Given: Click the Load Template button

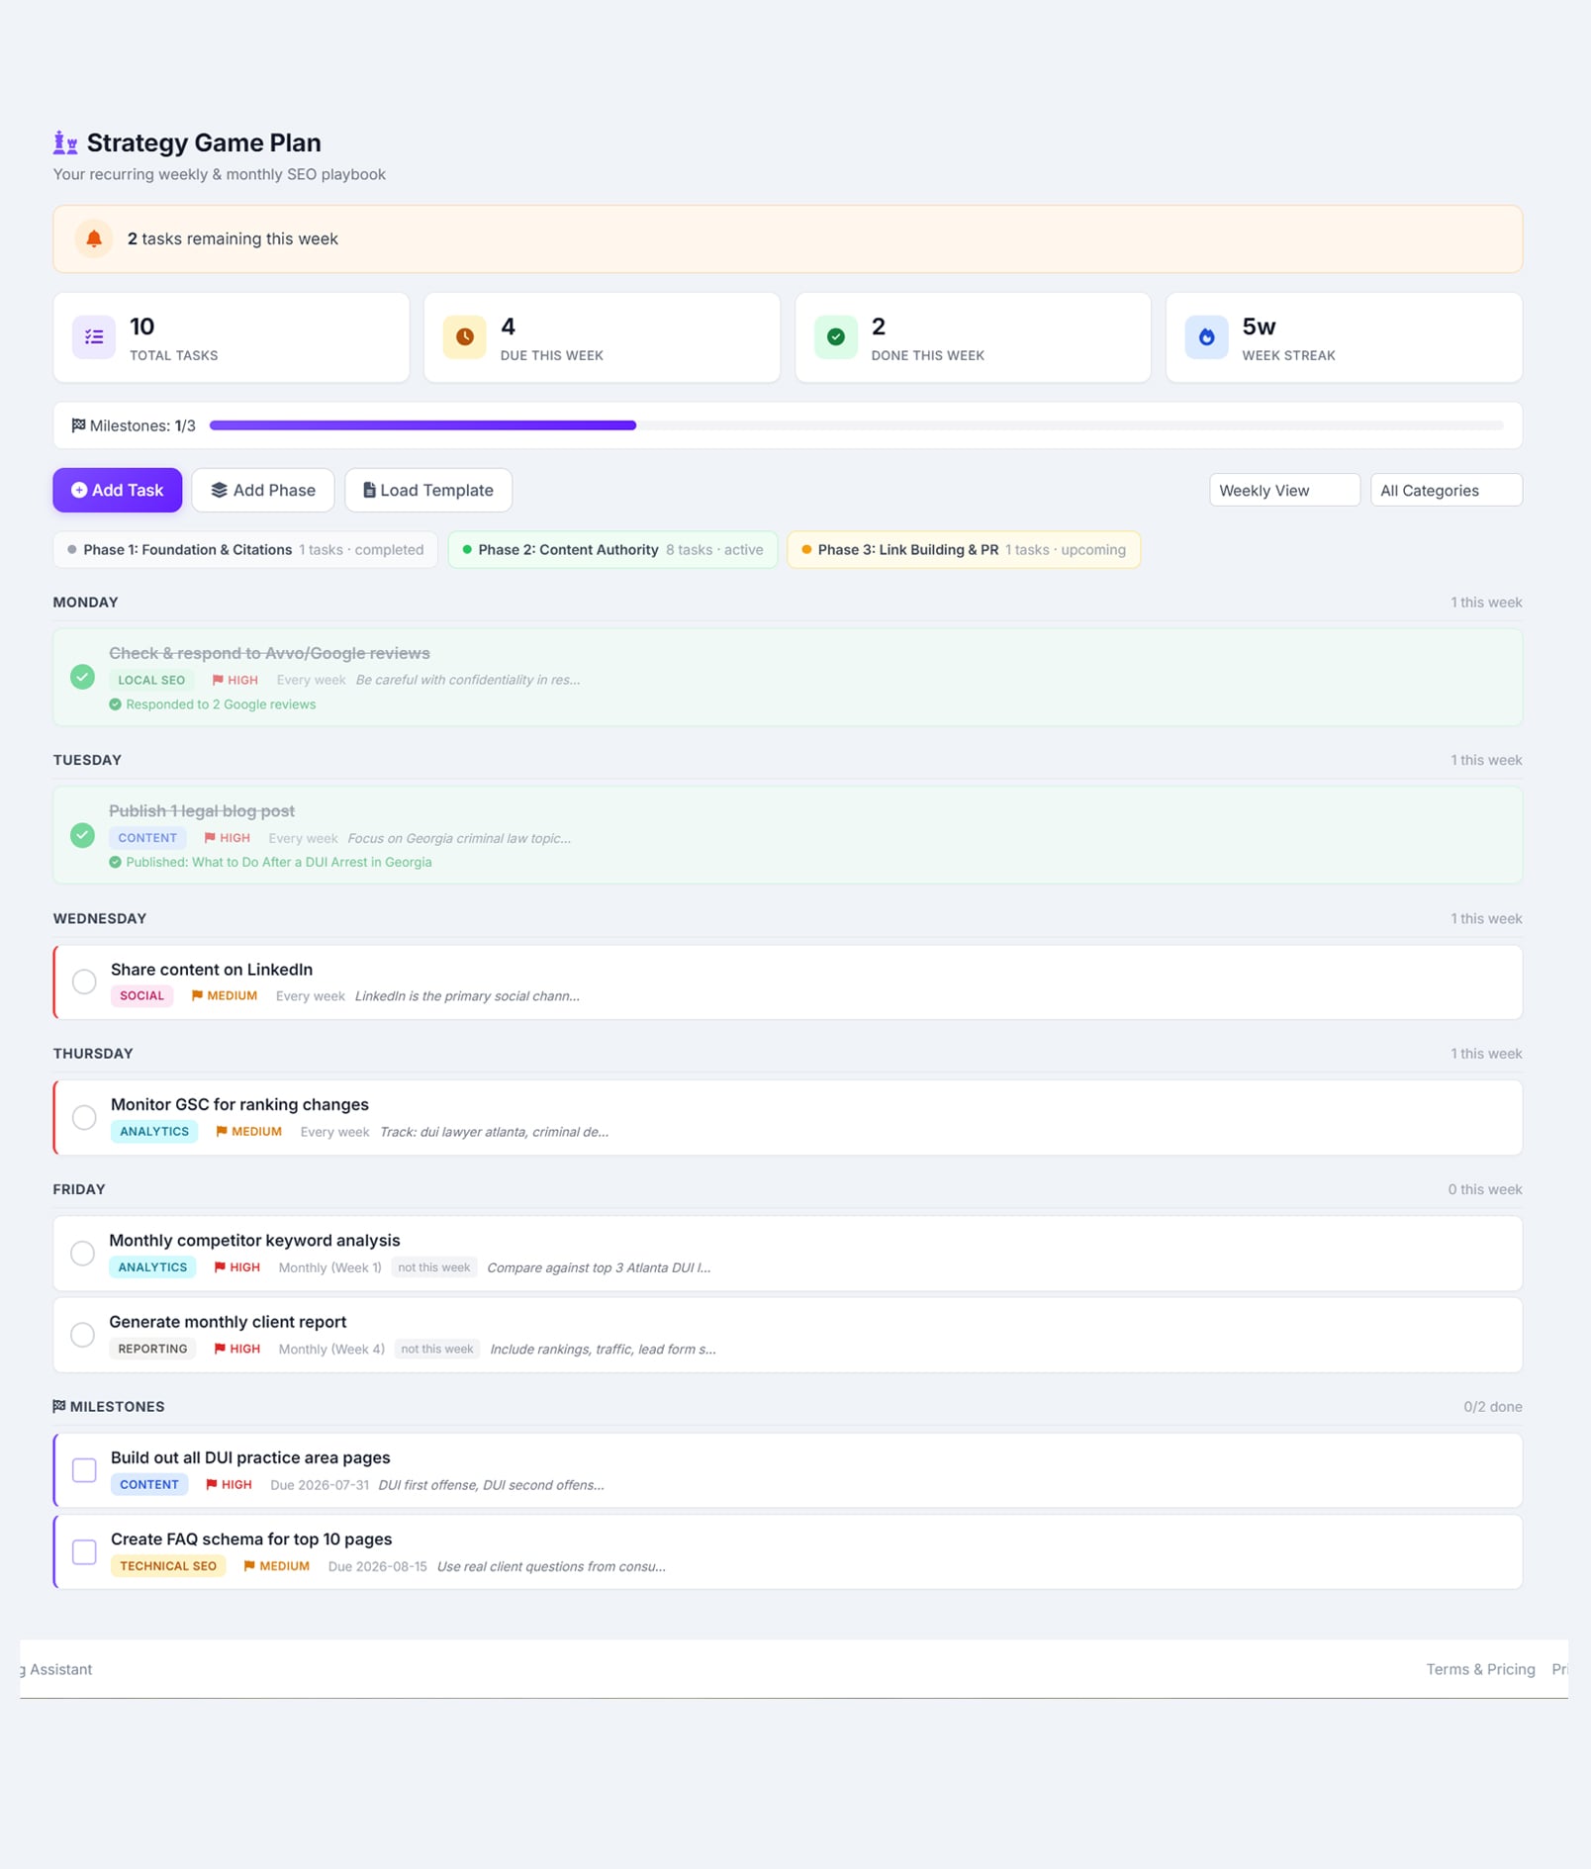Looking at the screenshot, I should pyautogui.click(x=428, y=490).
